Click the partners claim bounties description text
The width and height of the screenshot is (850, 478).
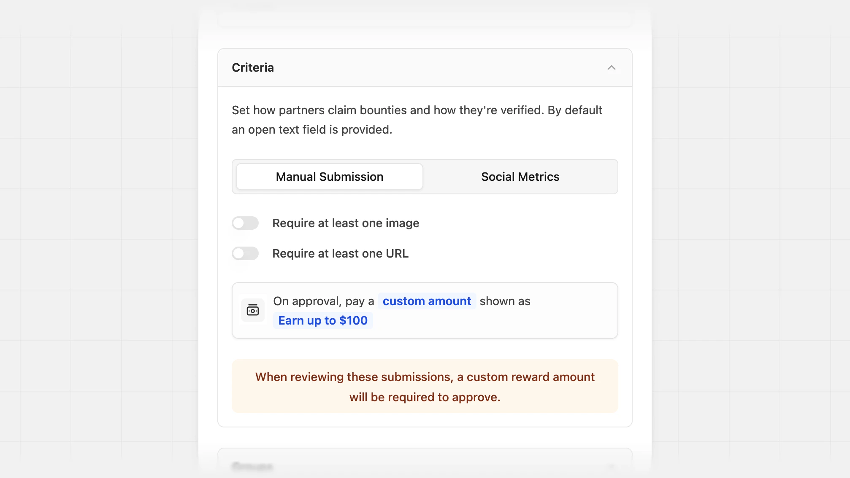pyautogui.click(x=417, y=120)
